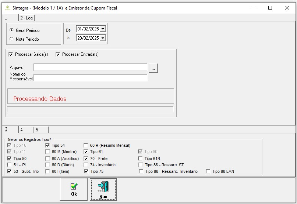Screen dimensions: 297x204
Task: Click the progress bar below Processando Dados
Action: coord(90,109)
